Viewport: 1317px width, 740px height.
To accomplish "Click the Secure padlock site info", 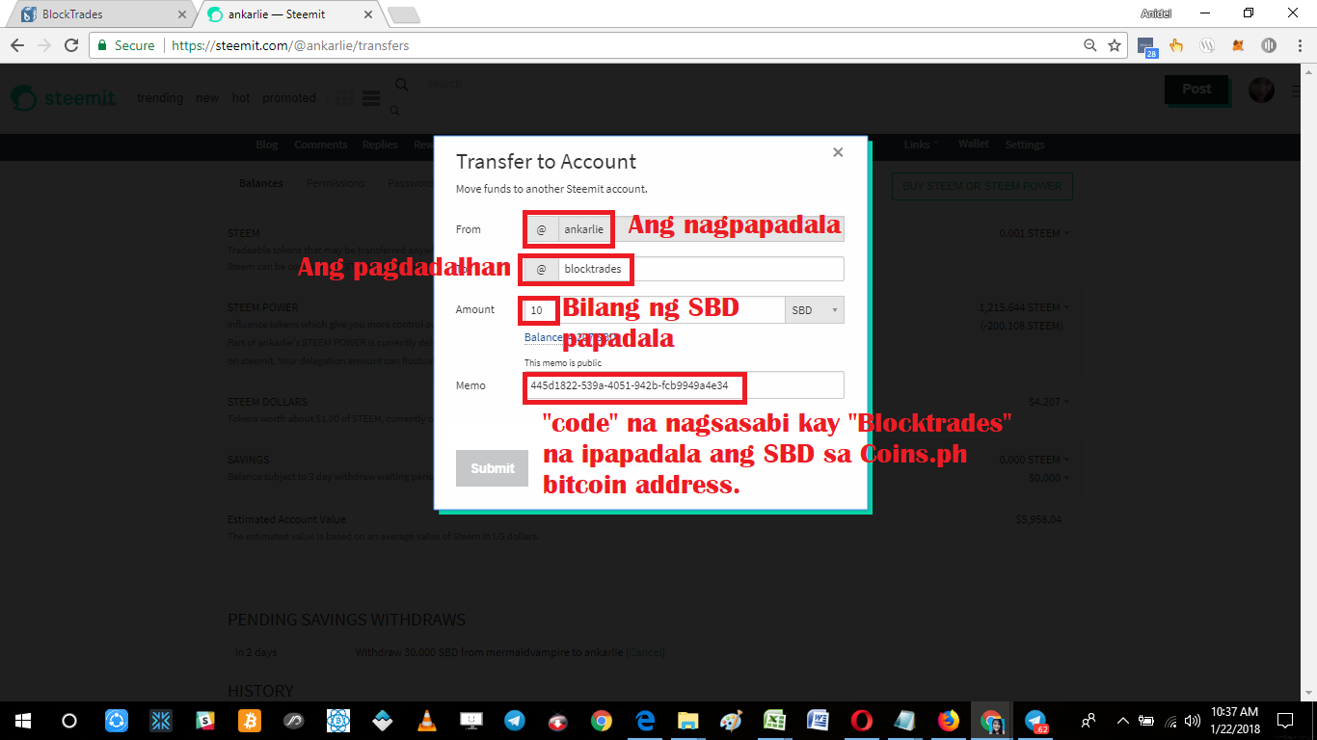I will pos(125,45).
